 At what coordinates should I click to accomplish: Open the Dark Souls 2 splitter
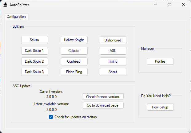coord(34,61)
